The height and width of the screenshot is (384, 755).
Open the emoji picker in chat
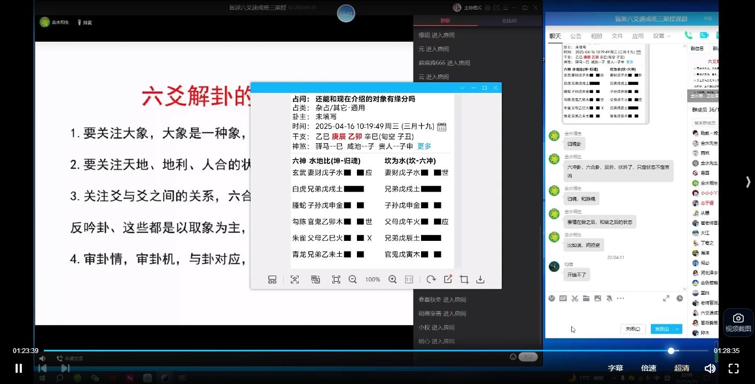(x=551, y=298)
